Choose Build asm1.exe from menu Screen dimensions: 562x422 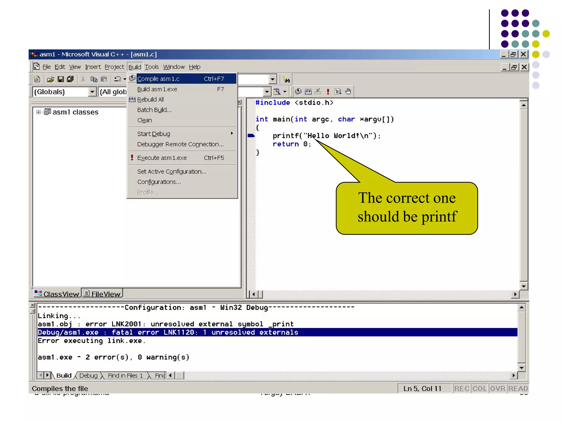click(x=182, y=89)
